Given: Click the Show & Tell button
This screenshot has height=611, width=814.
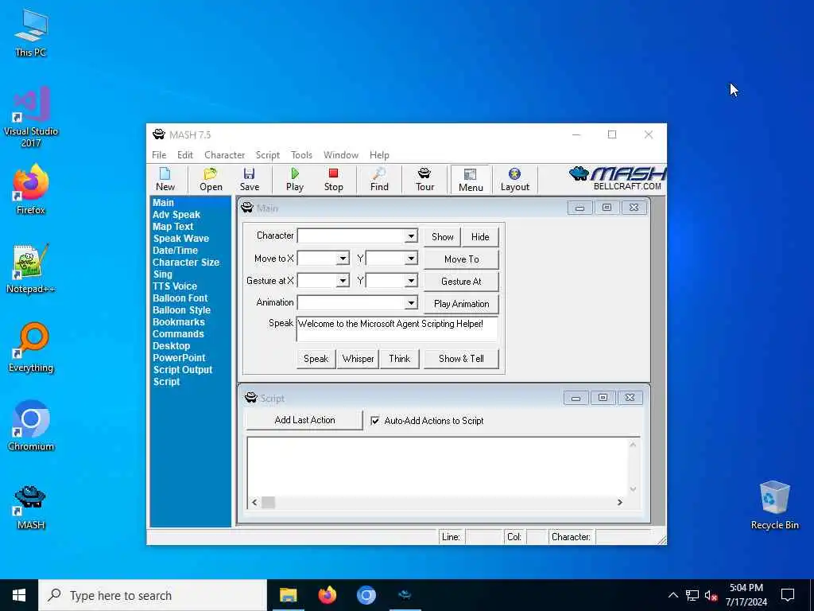Looking at the screenshot, I should [x=461, y=359].
